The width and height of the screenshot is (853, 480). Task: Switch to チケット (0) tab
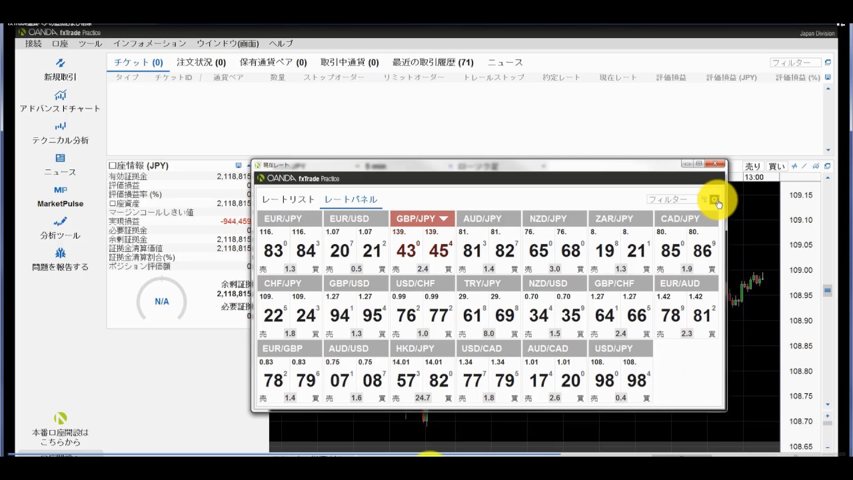[138, 62]
